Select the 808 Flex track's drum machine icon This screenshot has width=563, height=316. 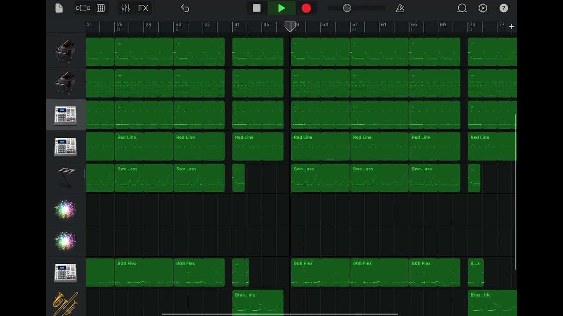click(x=66, y=273)
